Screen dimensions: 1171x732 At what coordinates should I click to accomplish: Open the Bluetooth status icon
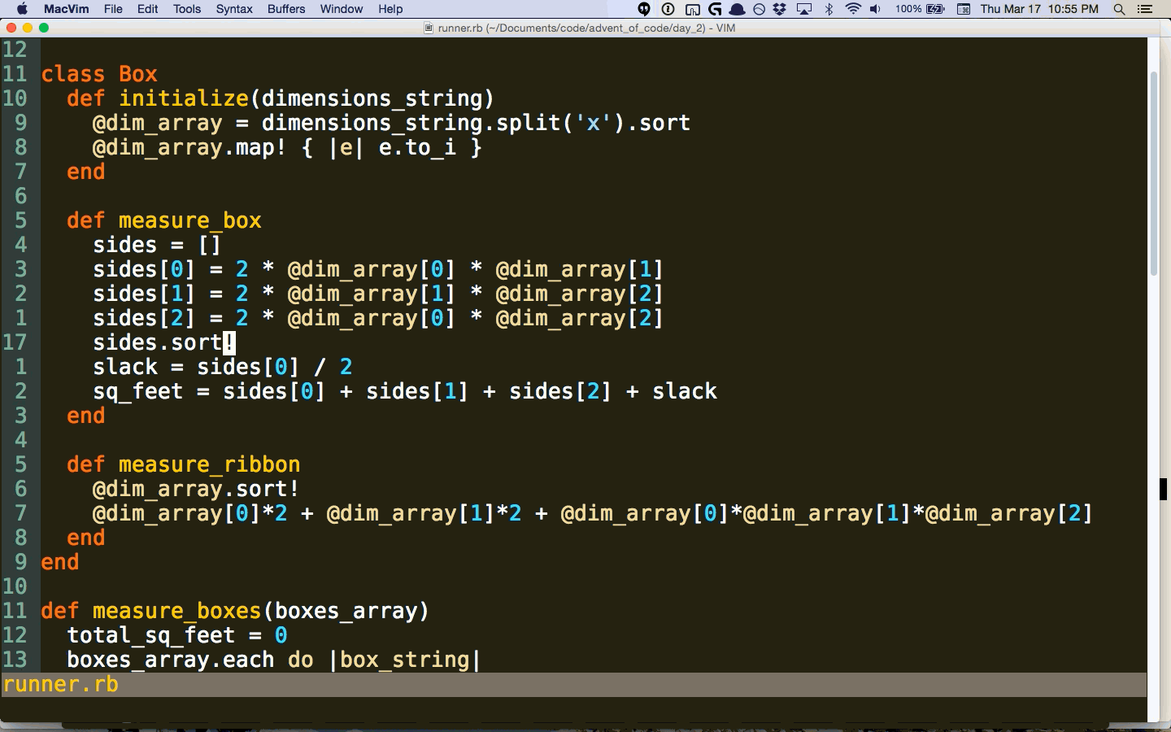829,9
